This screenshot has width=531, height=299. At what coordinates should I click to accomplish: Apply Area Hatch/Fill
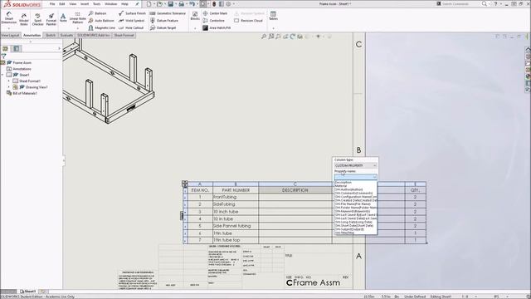tap(217, 27)
